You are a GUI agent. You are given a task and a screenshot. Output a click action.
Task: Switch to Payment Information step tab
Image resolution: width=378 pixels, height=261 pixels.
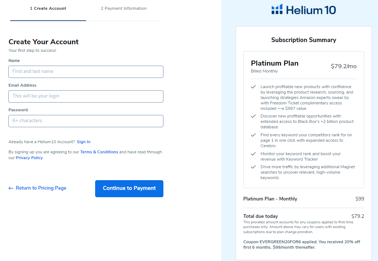pyautogui.click(x=124, y=9)
